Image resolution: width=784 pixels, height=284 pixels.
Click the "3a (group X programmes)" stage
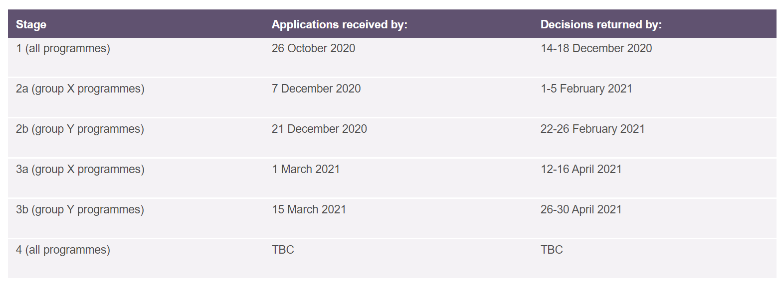coord(80,169)
